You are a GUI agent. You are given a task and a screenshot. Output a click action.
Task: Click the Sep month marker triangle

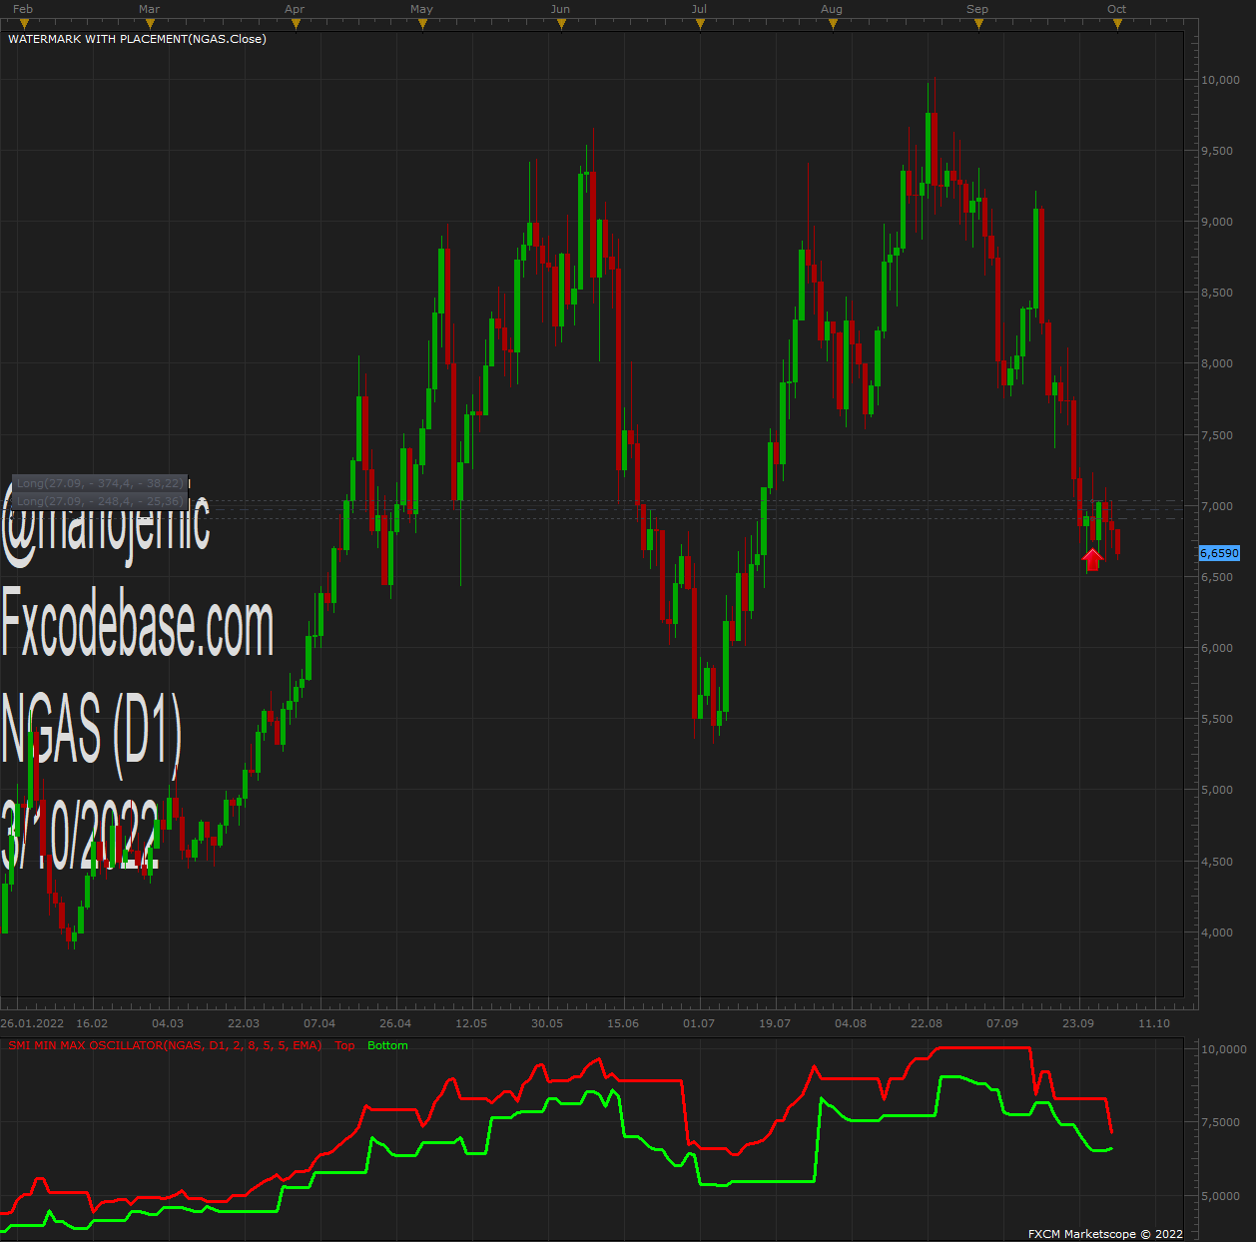coord(978,24)
